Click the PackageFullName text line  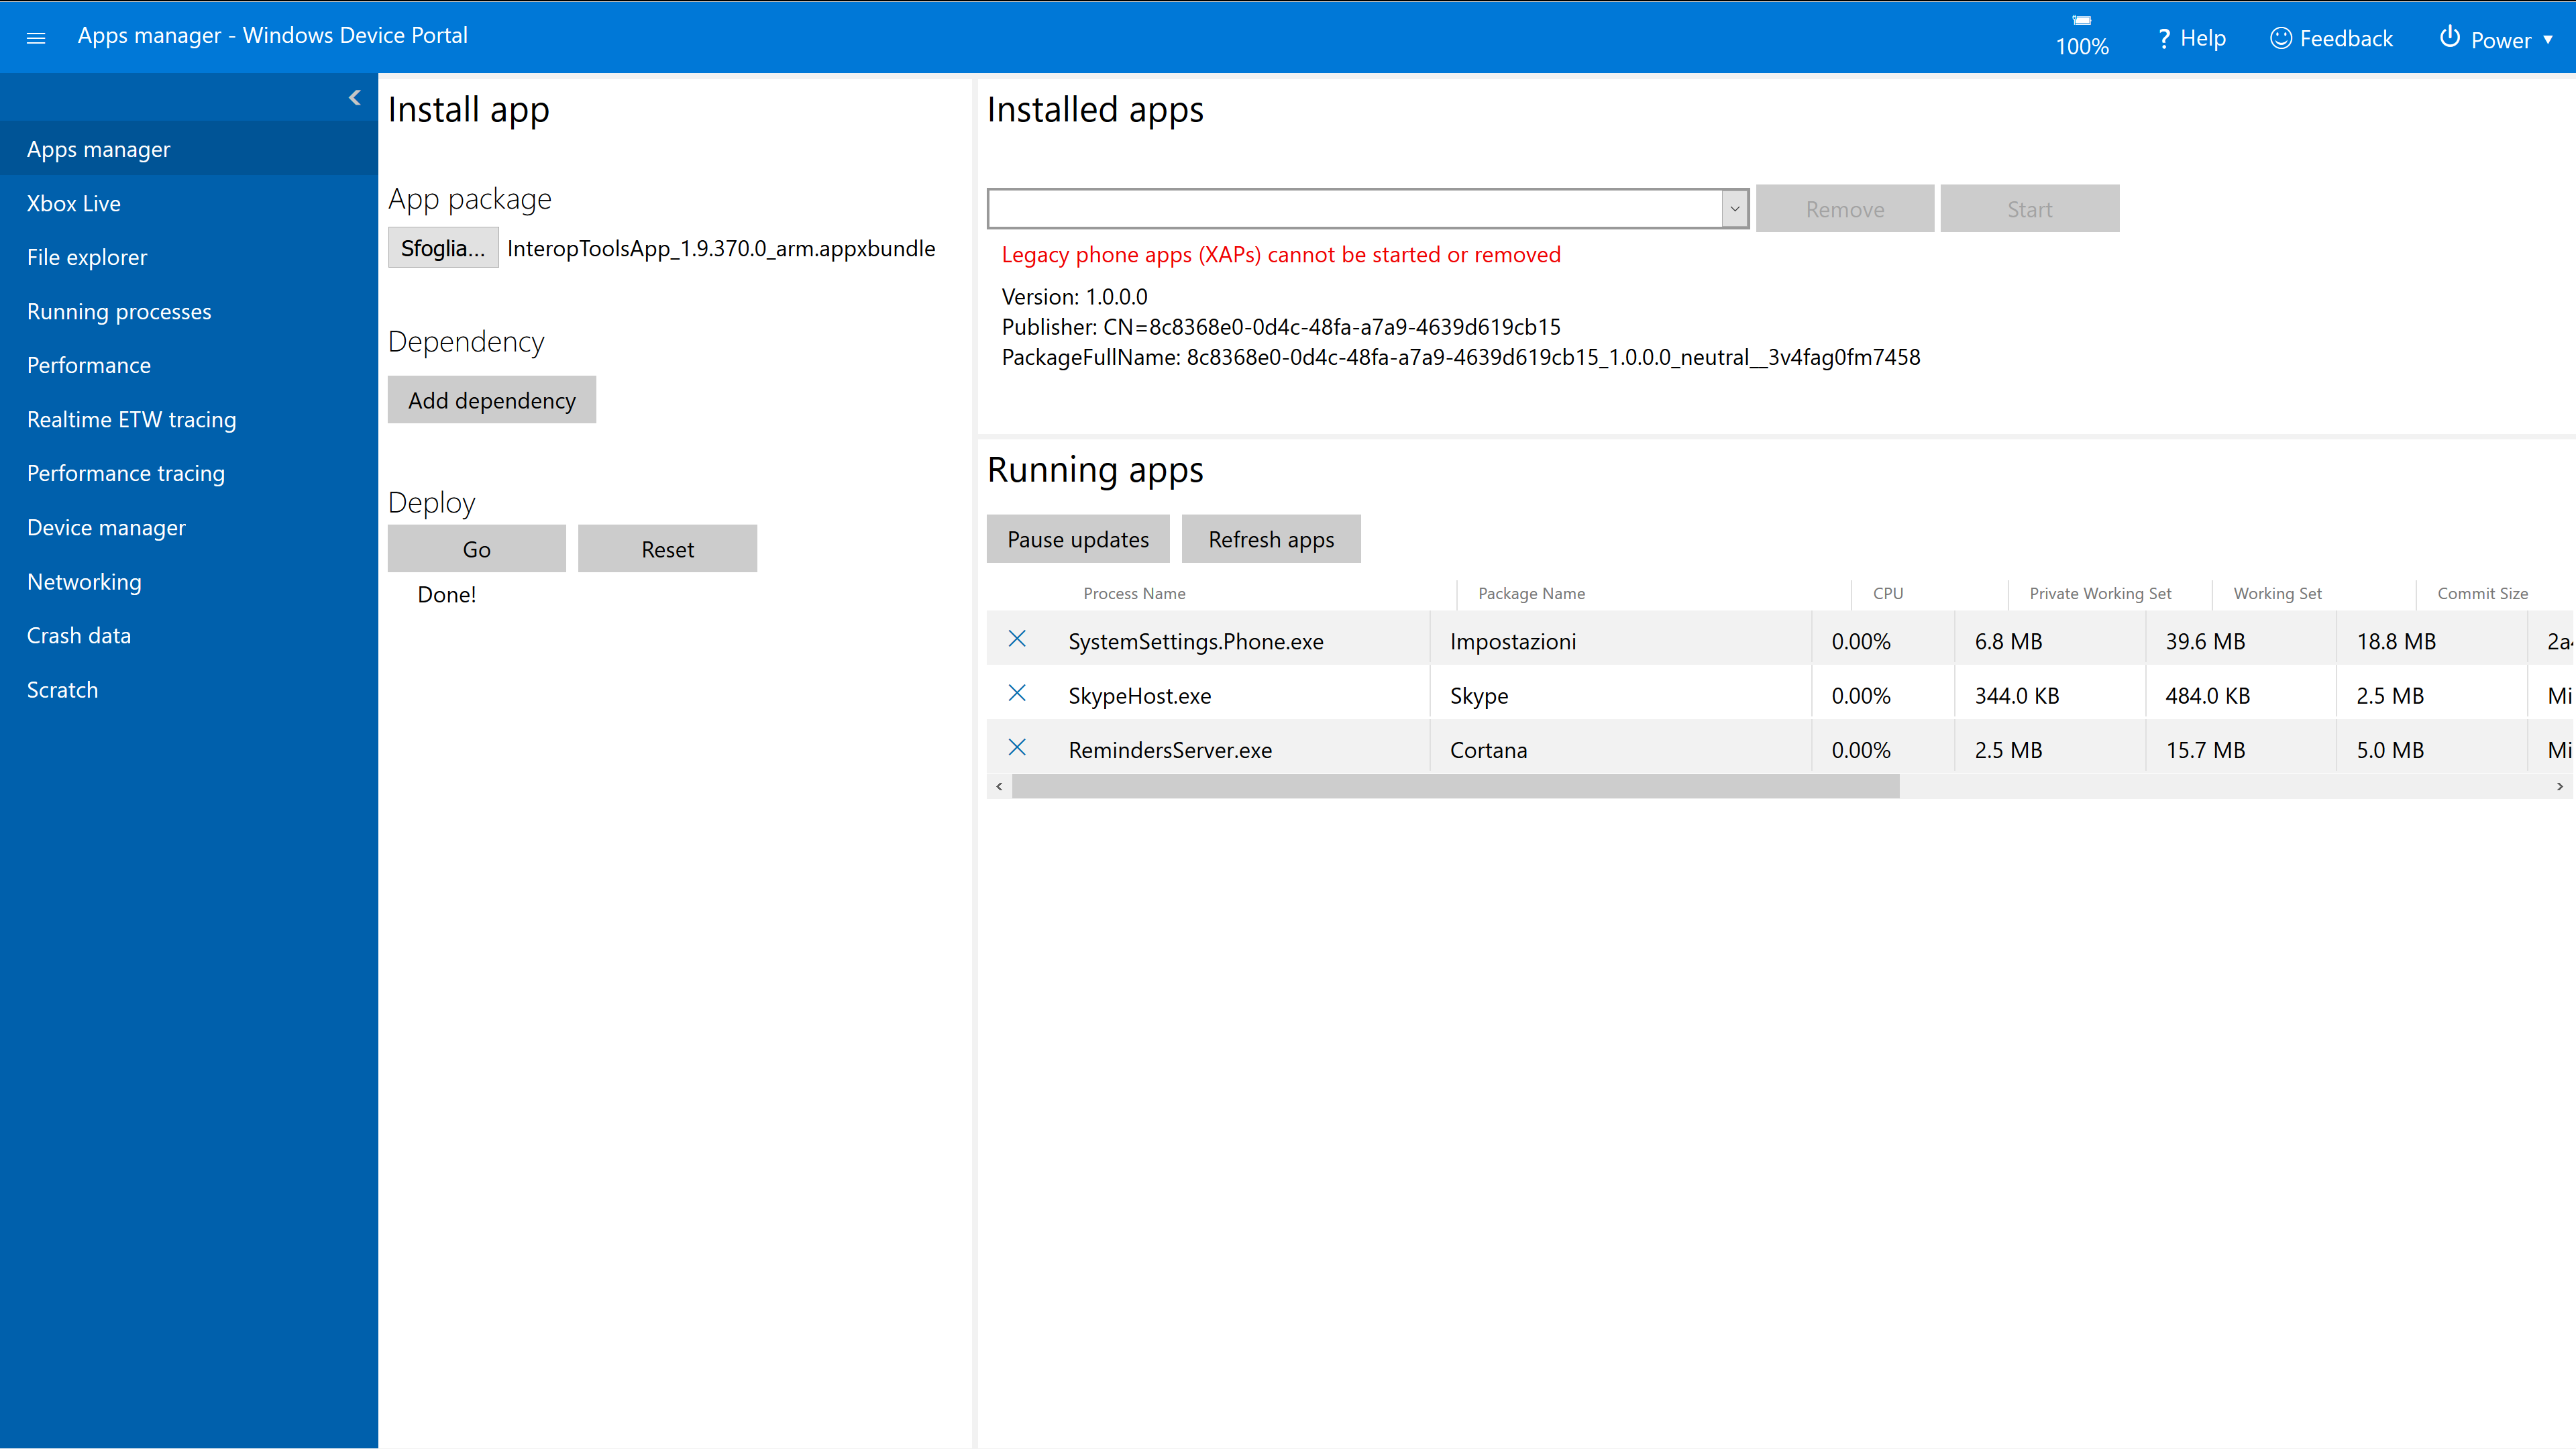click(1461, 357)
